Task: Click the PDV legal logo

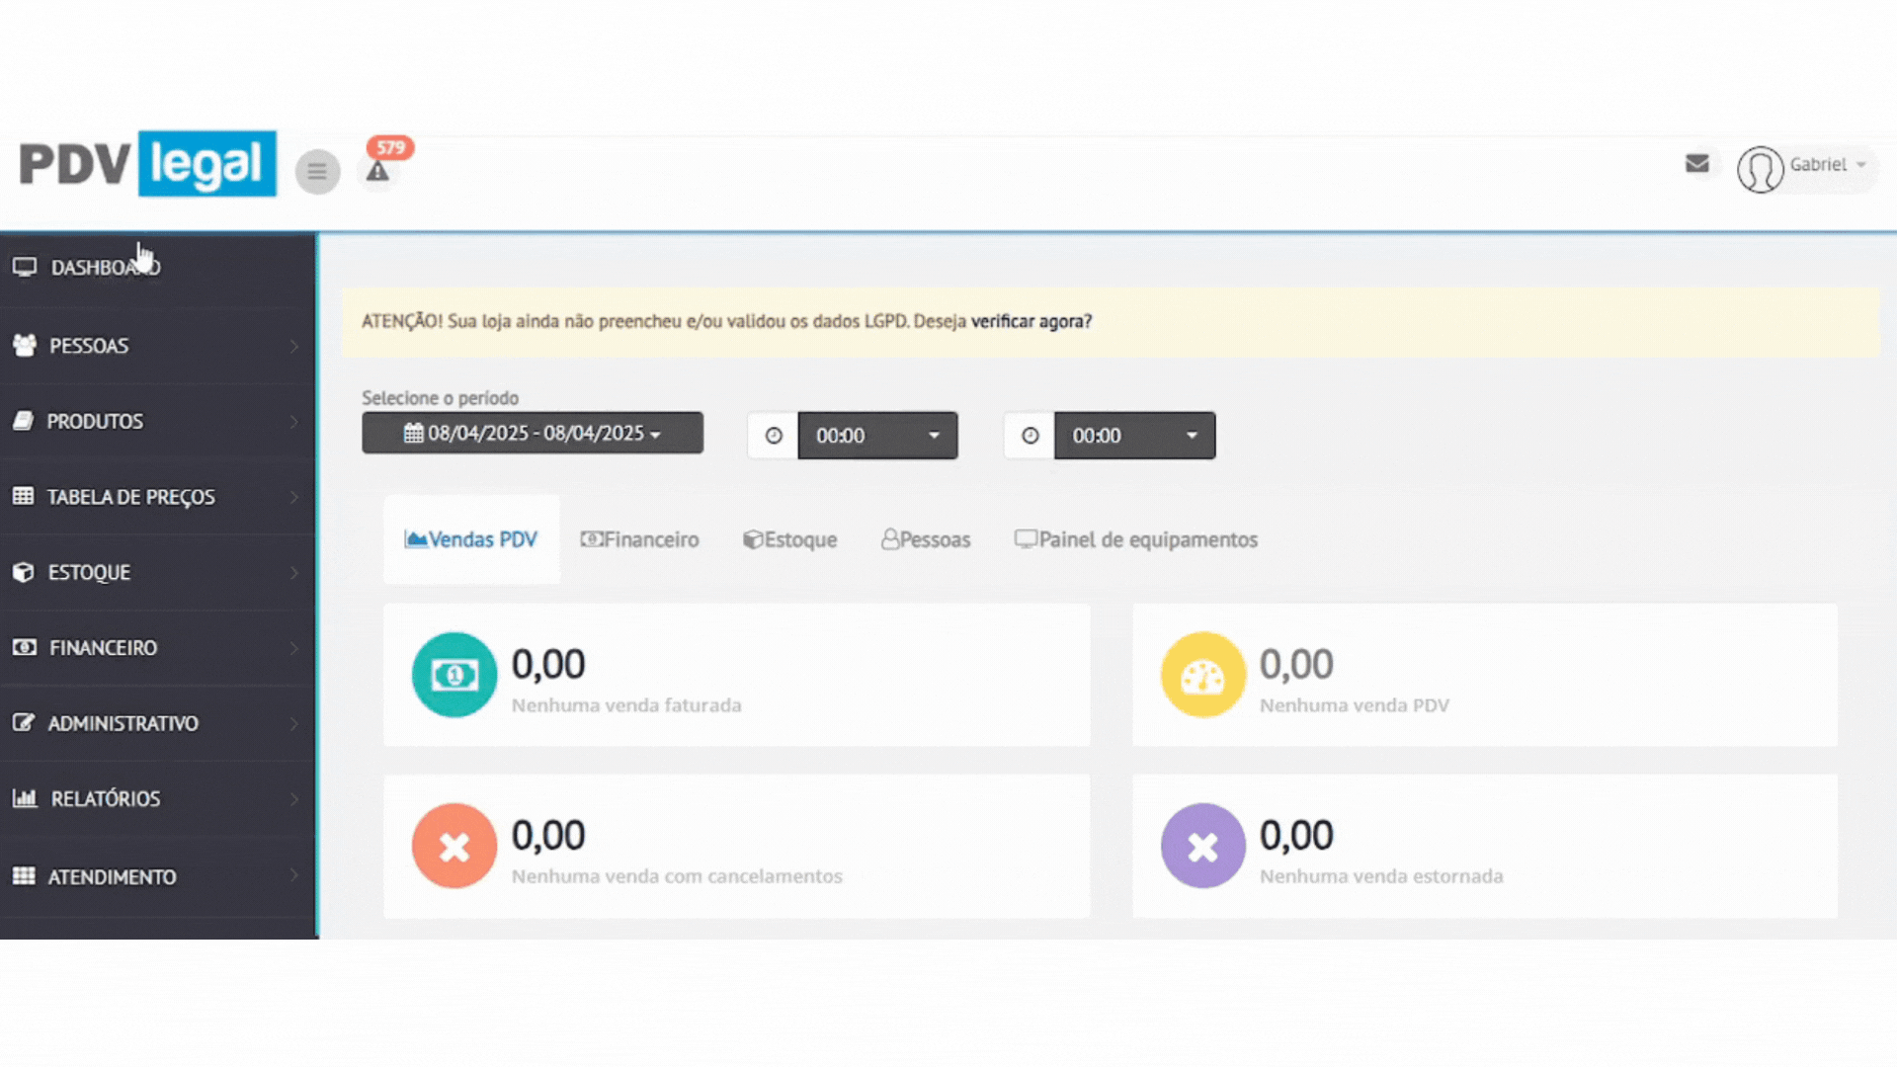Action: click(148, 164)
